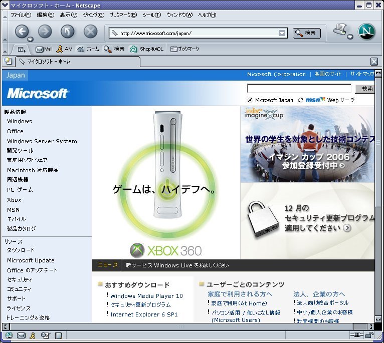Open the 新サービス Windows Live news link
This screenshot has width=384, height=343.
[177, 265]
